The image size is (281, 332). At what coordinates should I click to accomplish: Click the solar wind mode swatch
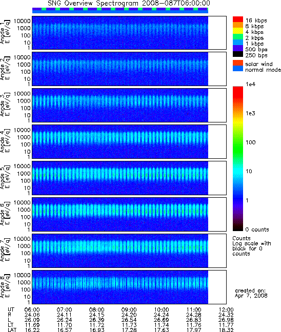tap(238, 63)
